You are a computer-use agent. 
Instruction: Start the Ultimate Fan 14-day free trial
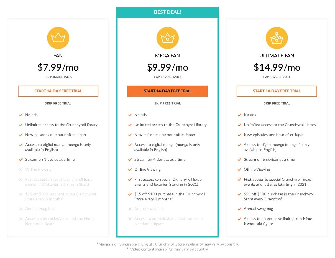click(277, 91)
